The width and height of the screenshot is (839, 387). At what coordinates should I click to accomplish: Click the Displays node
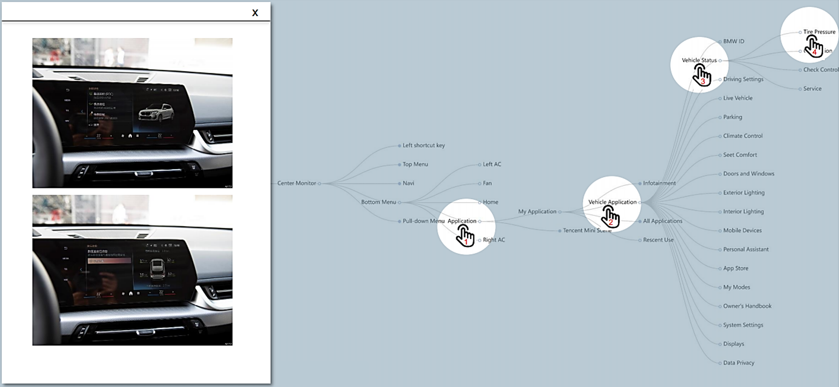(734, 344)
